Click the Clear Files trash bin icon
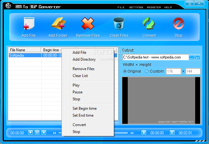 [119, 23]
